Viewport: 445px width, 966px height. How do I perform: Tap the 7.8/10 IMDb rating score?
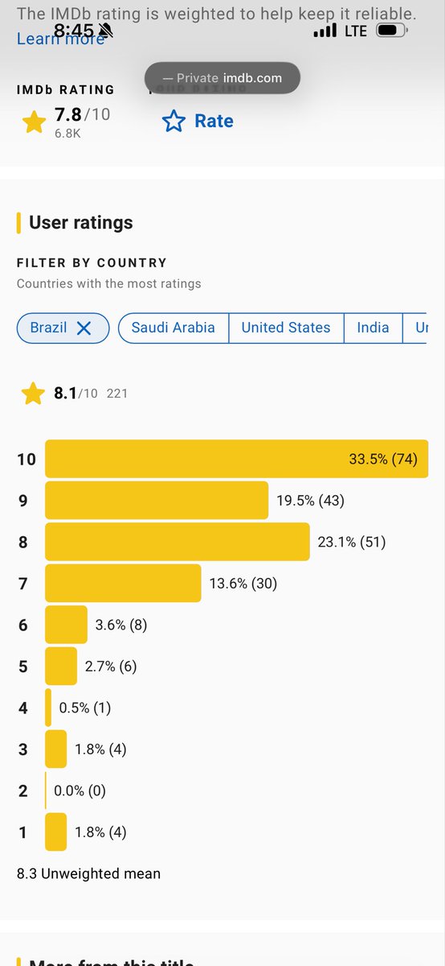[82, 115]
